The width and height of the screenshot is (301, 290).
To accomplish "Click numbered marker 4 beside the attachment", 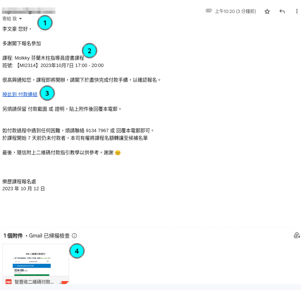I will [x=77, y=251].
